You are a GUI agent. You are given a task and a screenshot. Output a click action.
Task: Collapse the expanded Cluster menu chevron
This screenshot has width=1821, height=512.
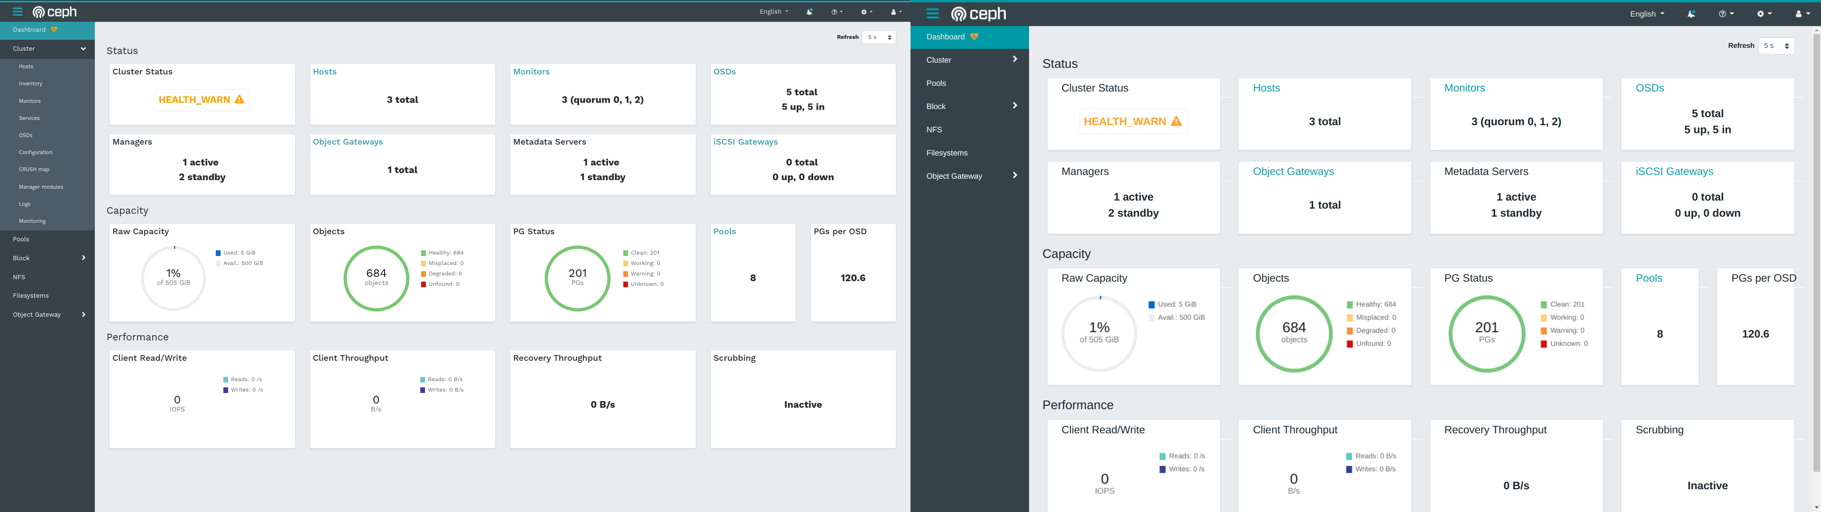(x=83, y=49)
